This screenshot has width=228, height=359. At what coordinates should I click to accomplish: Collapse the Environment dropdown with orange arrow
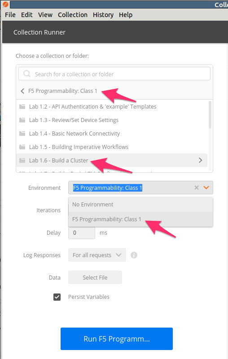(x=206, y=188)
